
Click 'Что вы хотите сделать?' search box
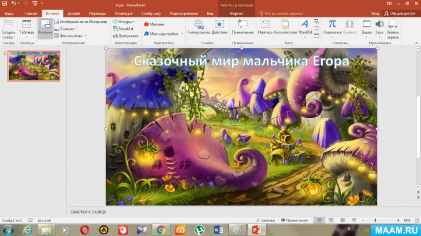point(281,13)
